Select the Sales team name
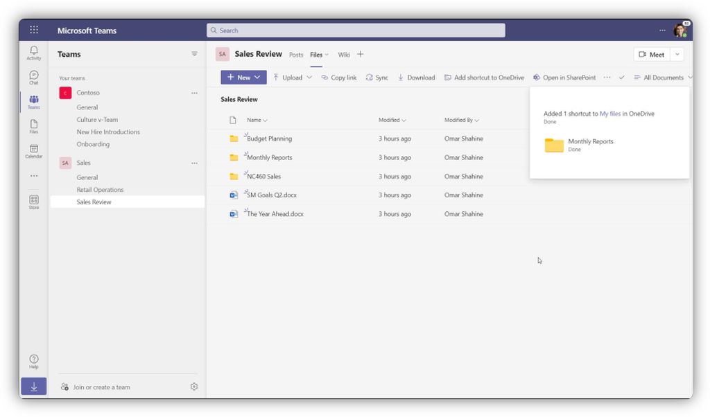Screen dimensions: 710x417 click(83, 162)
